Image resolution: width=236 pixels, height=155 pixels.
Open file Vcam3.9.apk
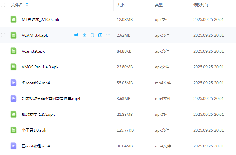coord(33,51)
